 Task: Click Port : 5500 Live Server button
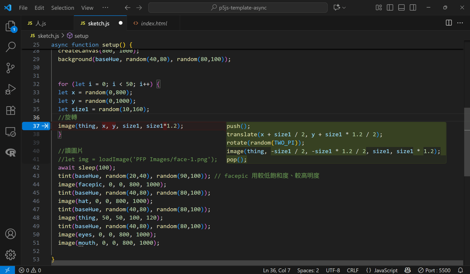(x=434, y=270)
